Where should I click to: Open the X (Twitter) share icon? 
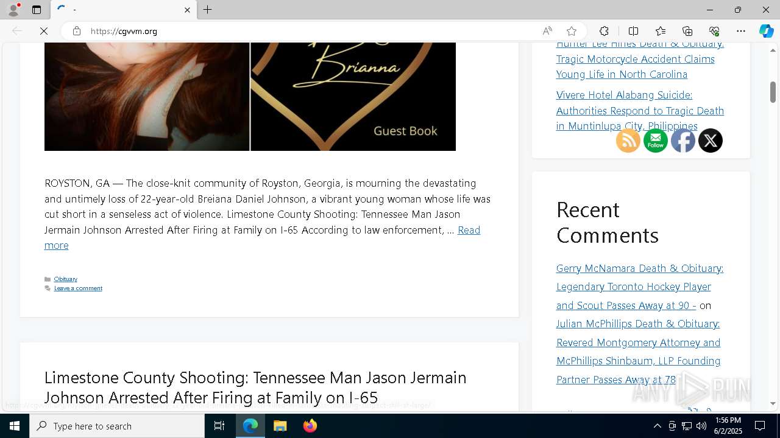pos(711,141)
